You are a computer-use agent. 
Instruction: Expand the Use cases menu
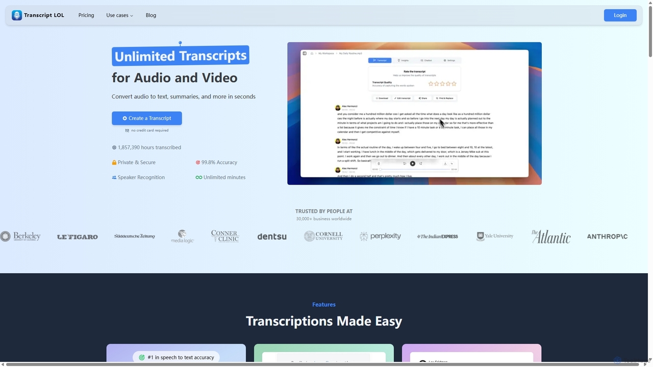119,15
